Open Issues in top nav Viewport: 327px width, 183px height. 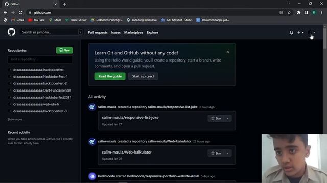116,33
